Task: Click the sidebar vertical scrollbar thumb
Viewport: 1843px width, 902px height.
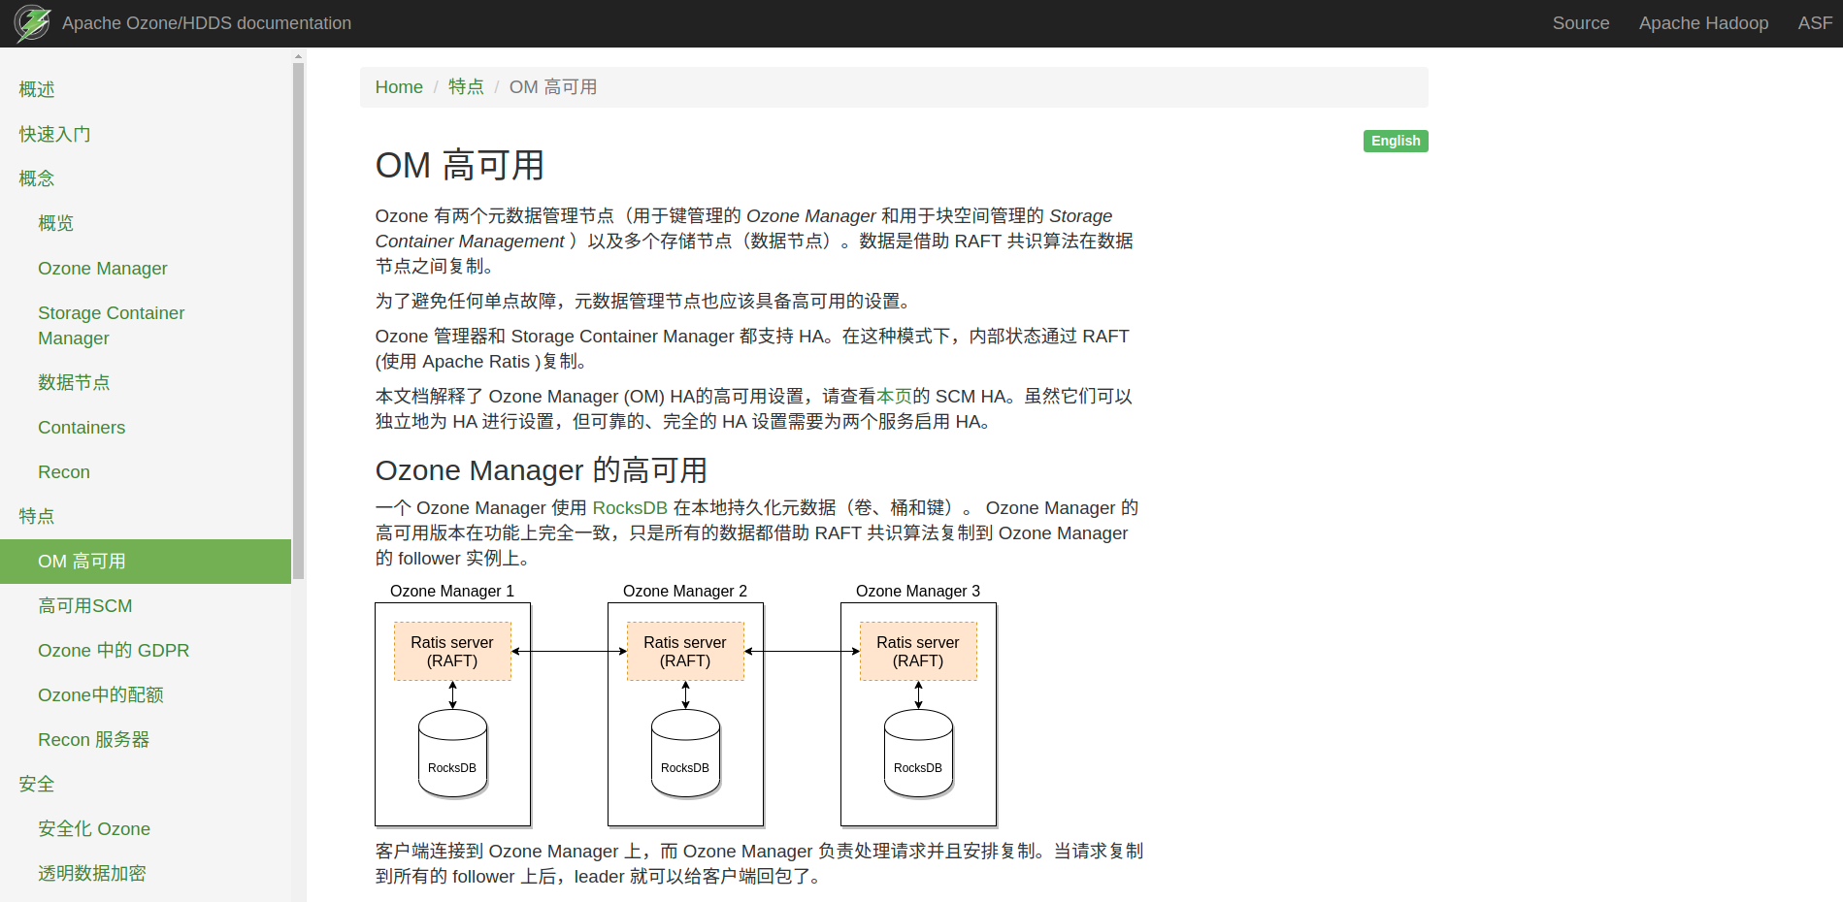Action: click(299, 320)
